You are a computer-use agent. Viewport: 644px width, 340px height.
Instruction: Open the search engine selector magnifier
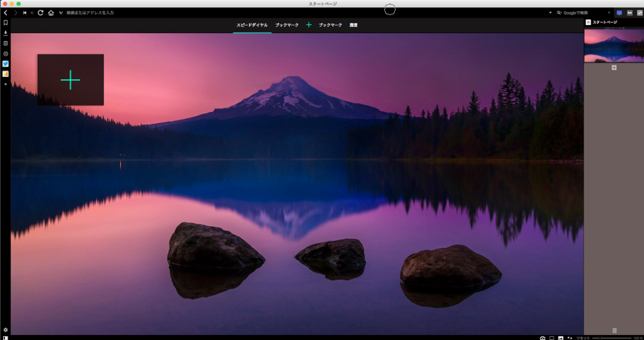(x=559, y=13)
